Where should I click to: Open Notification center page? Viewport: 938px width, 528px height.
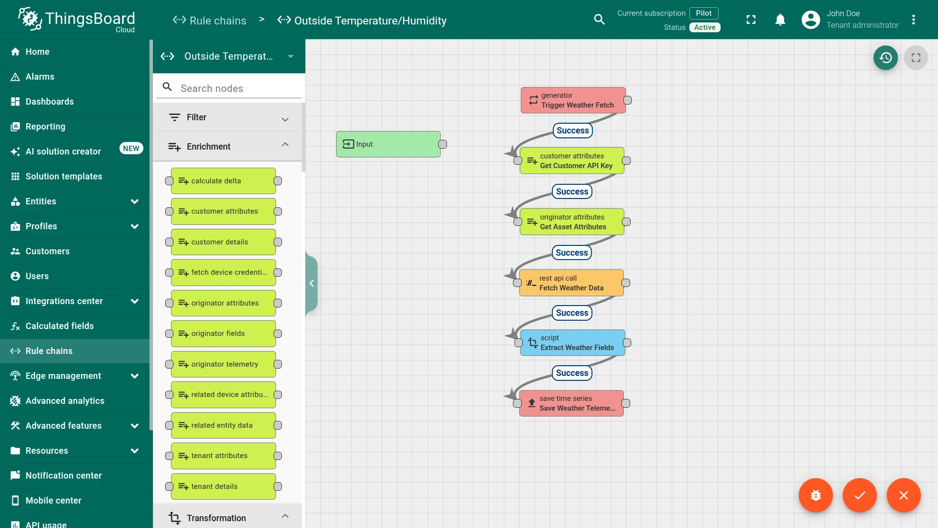tap(75, 476)
